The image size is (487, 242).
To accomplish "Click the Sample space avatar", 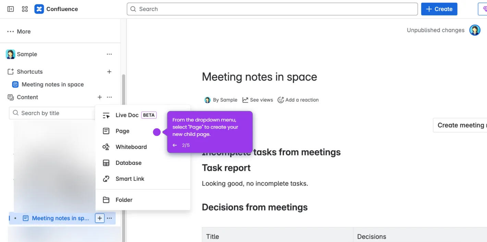I will coord(10,54).
